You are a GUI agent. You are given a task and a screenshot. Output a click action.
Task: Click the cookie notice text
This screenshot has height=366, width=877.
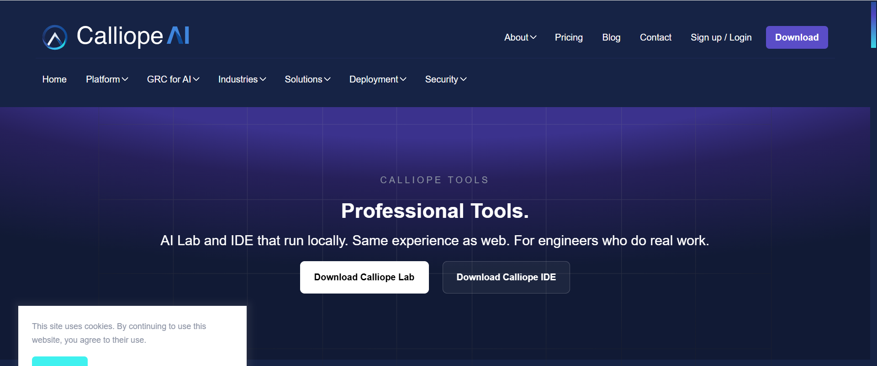point(119,333)
